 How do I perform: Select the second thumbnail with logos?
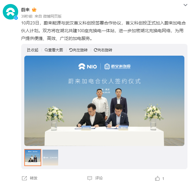tap(50, 157)
